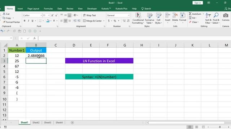
Task: Open the Data ribbon tab
Action: (60, 9)
